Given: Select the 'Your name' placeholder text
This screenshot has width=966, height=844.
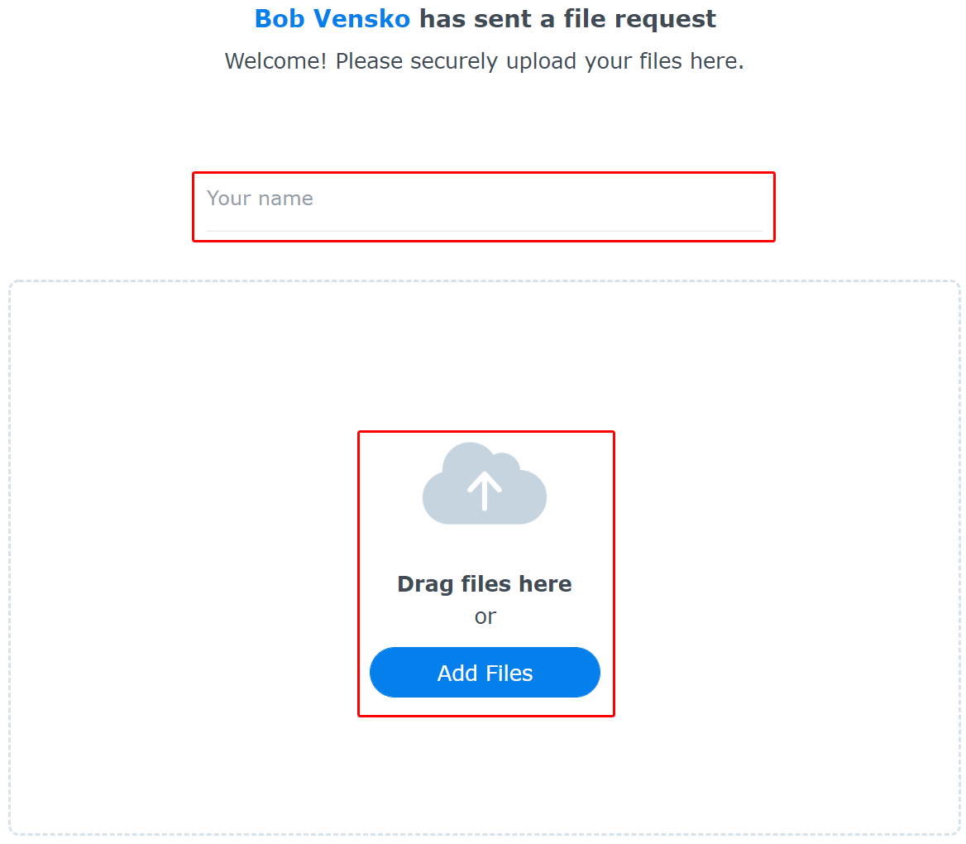Looking at the screenshot, I should point(260,199).
